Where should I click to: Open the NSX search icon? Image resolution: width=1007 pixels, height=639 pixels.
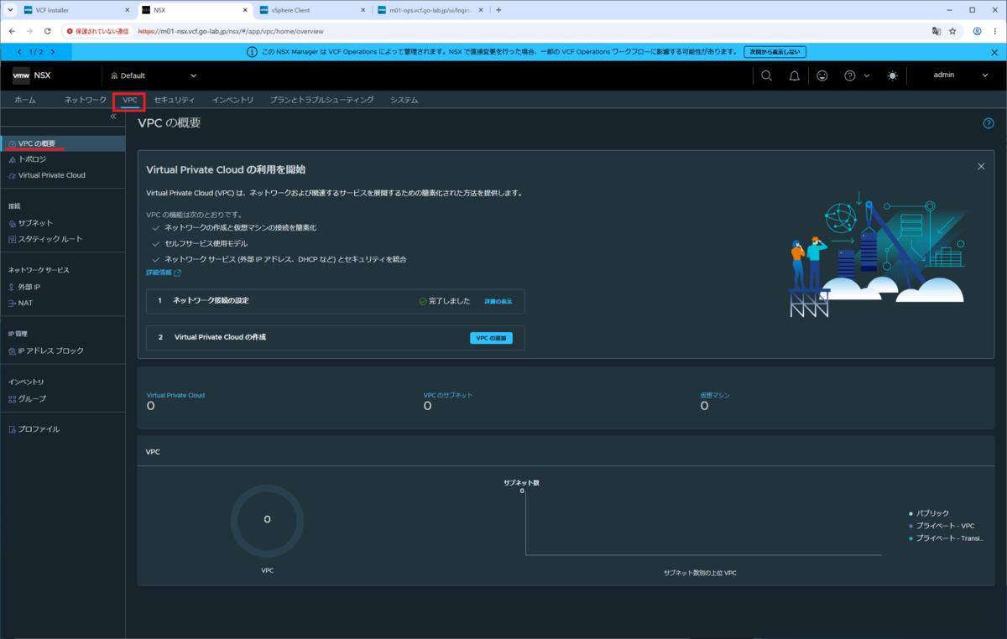pos(766,75)
